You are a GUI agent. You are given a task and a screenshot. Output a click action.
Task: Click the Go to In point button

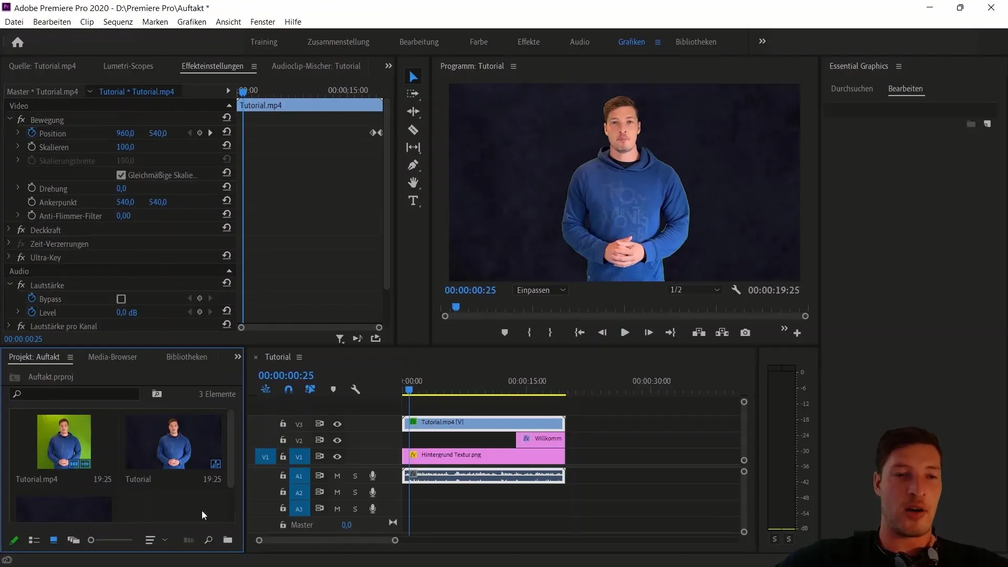pyautogui.click(x=580, y=333)
